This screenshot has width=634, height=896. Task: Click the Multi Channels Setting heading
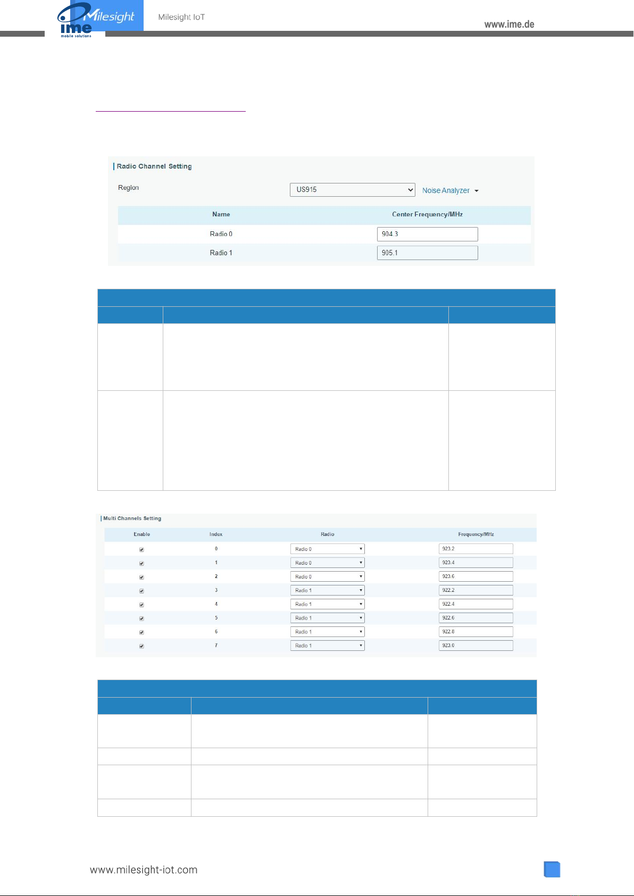point(132,518)
